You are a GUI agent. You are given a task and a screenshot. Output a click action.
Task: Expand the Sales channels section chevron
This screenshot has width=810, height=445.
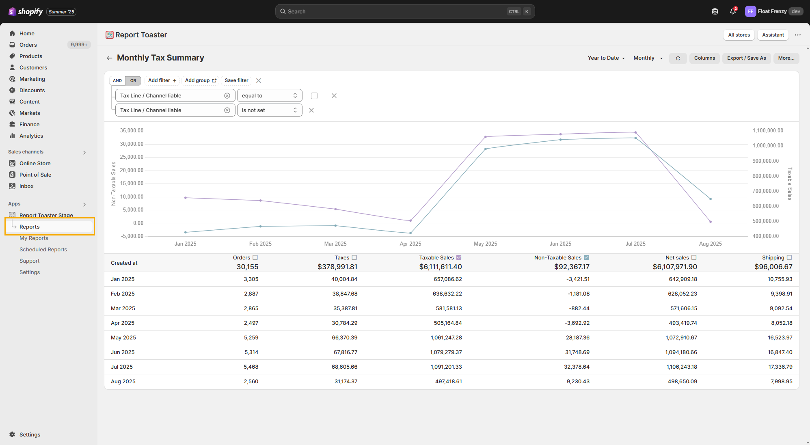pos(84,153)
